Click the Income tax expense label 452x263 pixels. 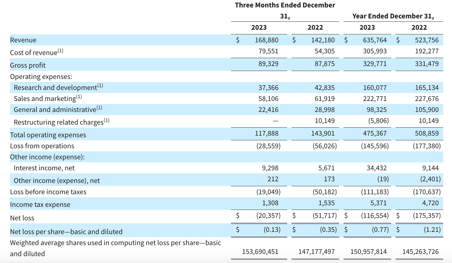[x=40, y=205]
